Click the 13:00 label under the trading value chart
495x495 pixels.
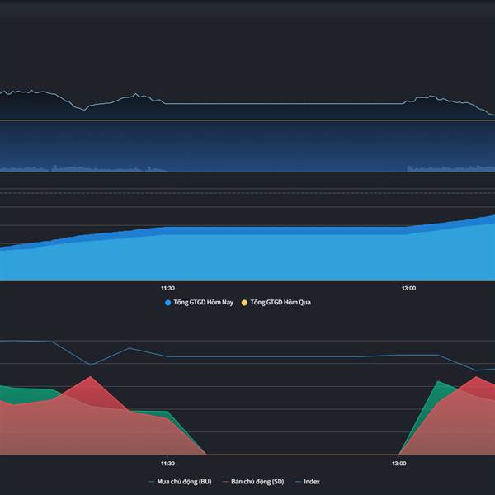pyautogui.click(x=408, y=288)
